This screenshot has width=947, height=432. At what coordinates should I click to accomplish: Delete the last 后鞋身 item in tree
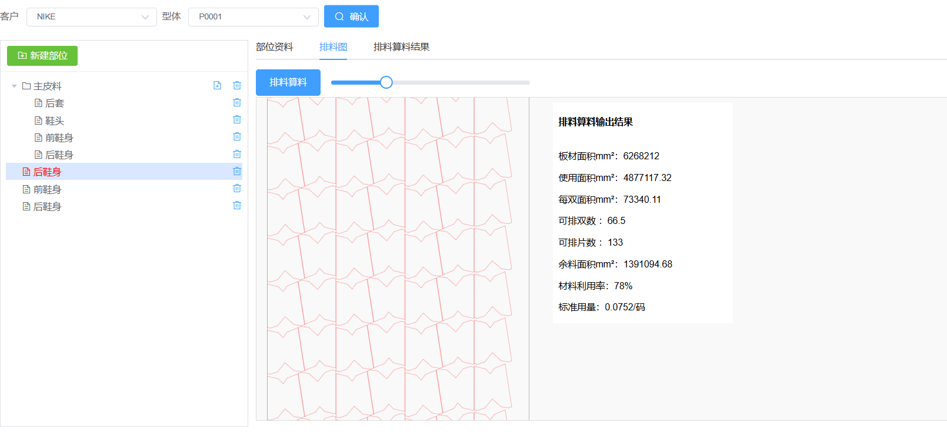237,205
